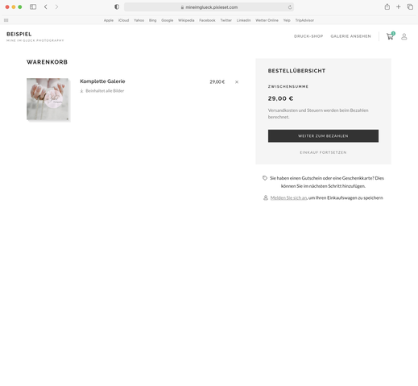Screen dimensions: 418x386
Task: Open the DRUCK-SHOP menu item
Action: pyautogui.click(x=308, y=36)
